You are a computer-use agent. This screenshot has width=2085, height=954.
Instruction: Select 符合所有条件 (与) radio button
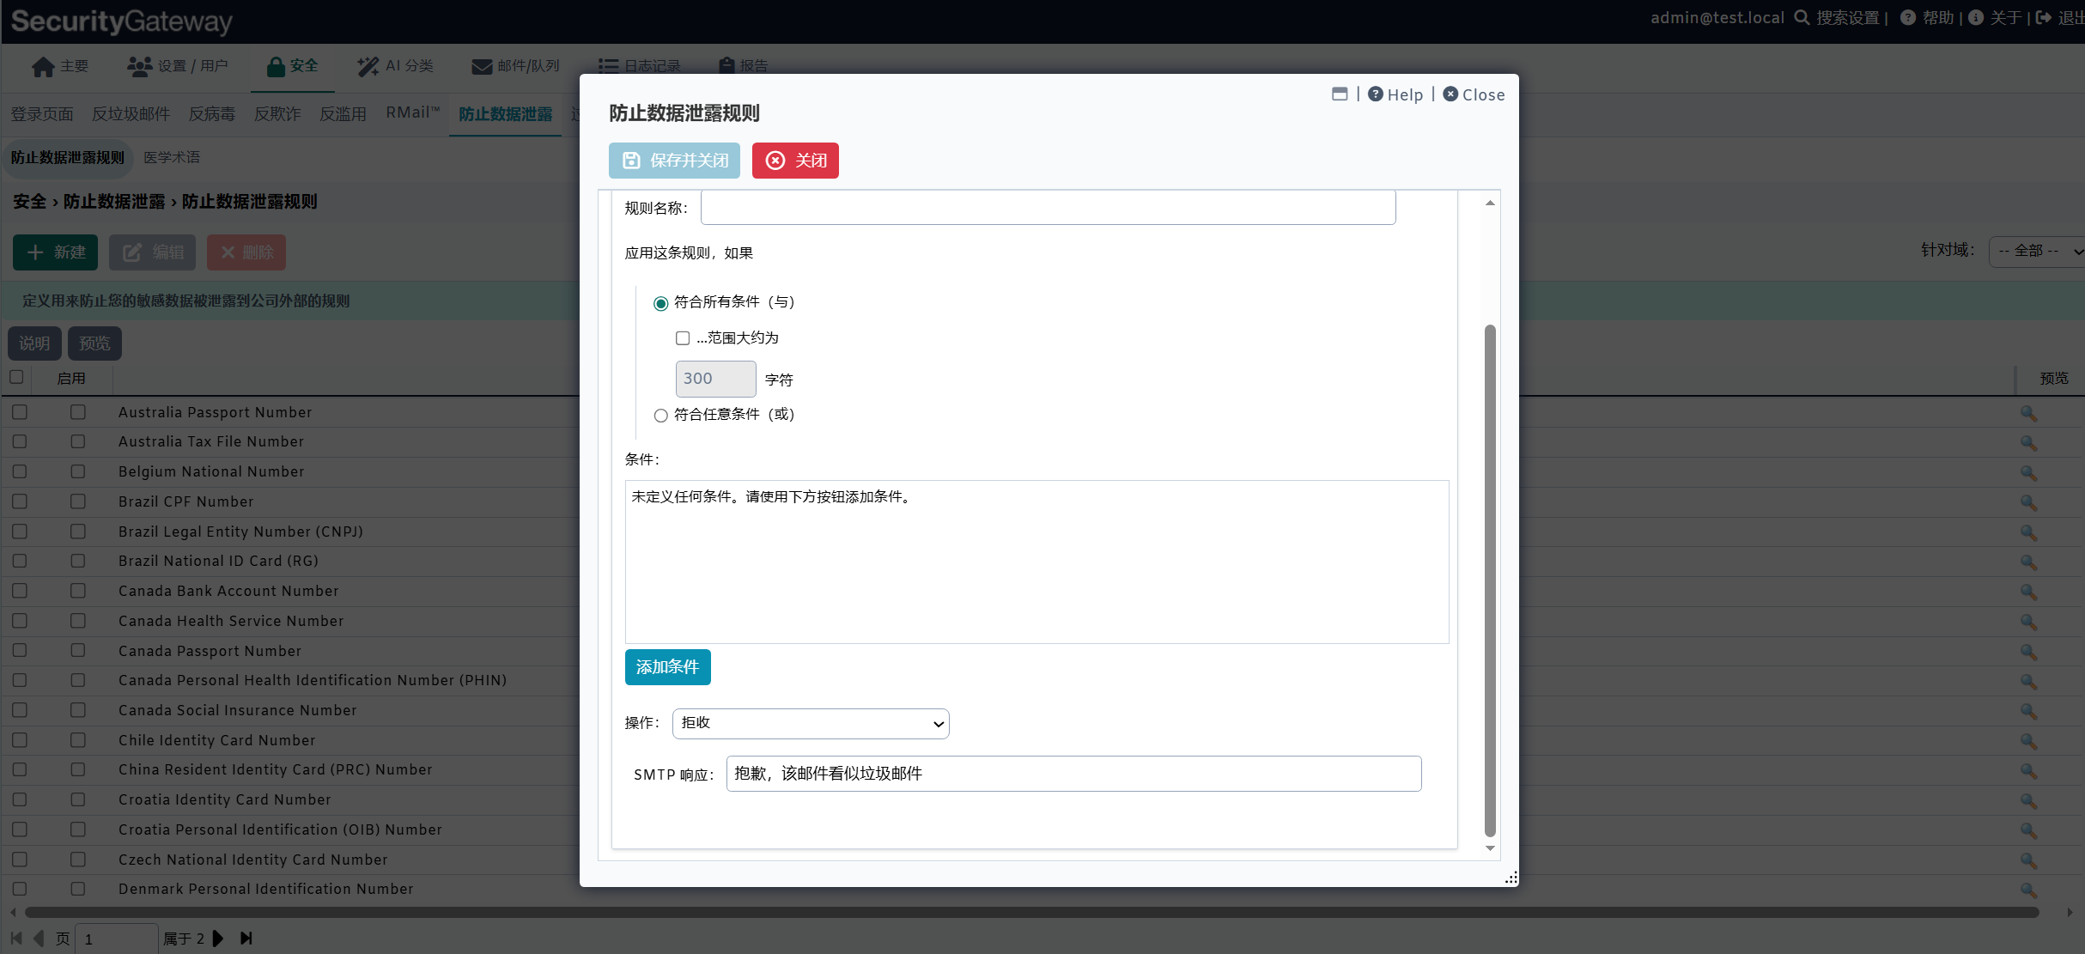660,303
